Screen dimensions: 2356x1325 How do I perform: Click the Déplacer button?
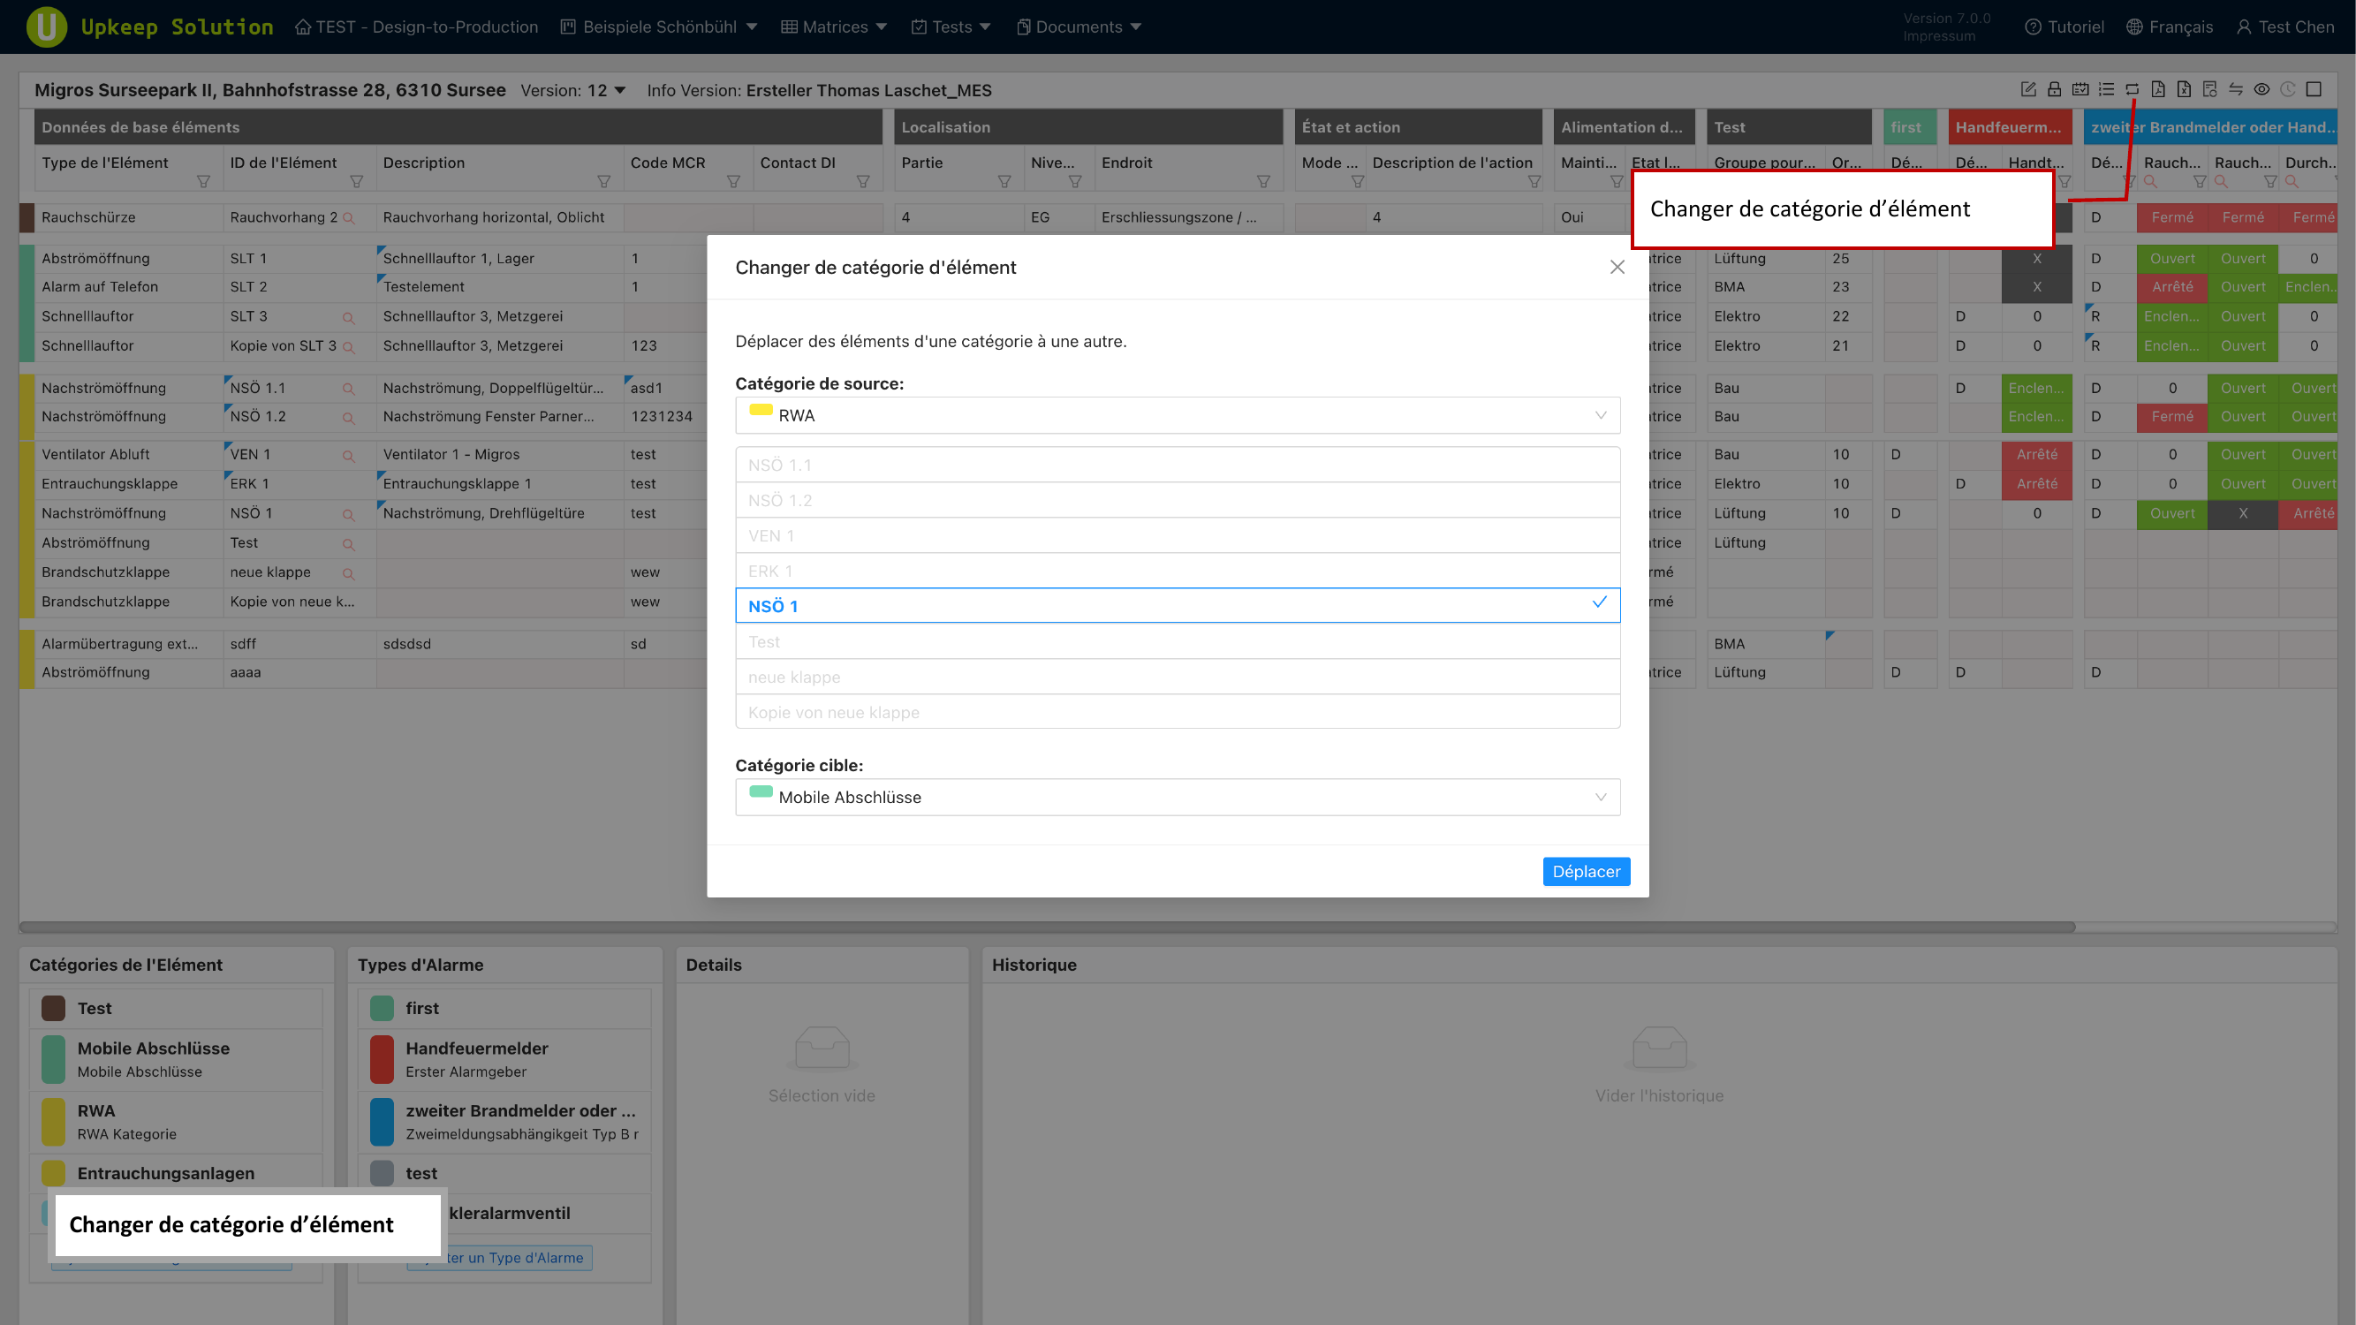1585,872
